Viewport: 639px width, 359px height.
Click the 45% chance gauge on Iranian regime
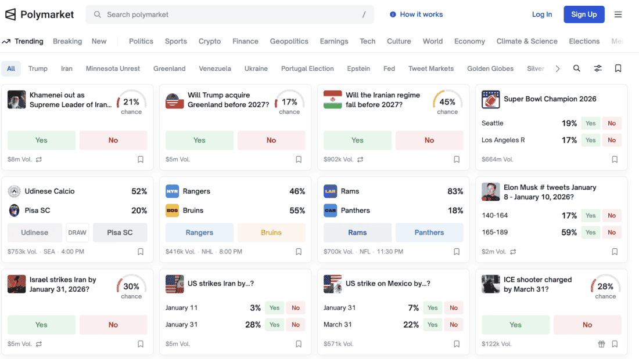coord(447,103)
